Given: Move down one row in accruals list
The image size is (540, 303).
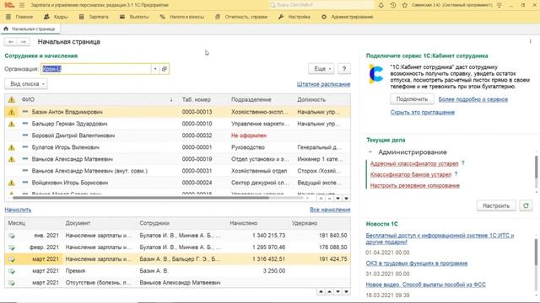Looking at the screenshot, I should coord(337,291).
